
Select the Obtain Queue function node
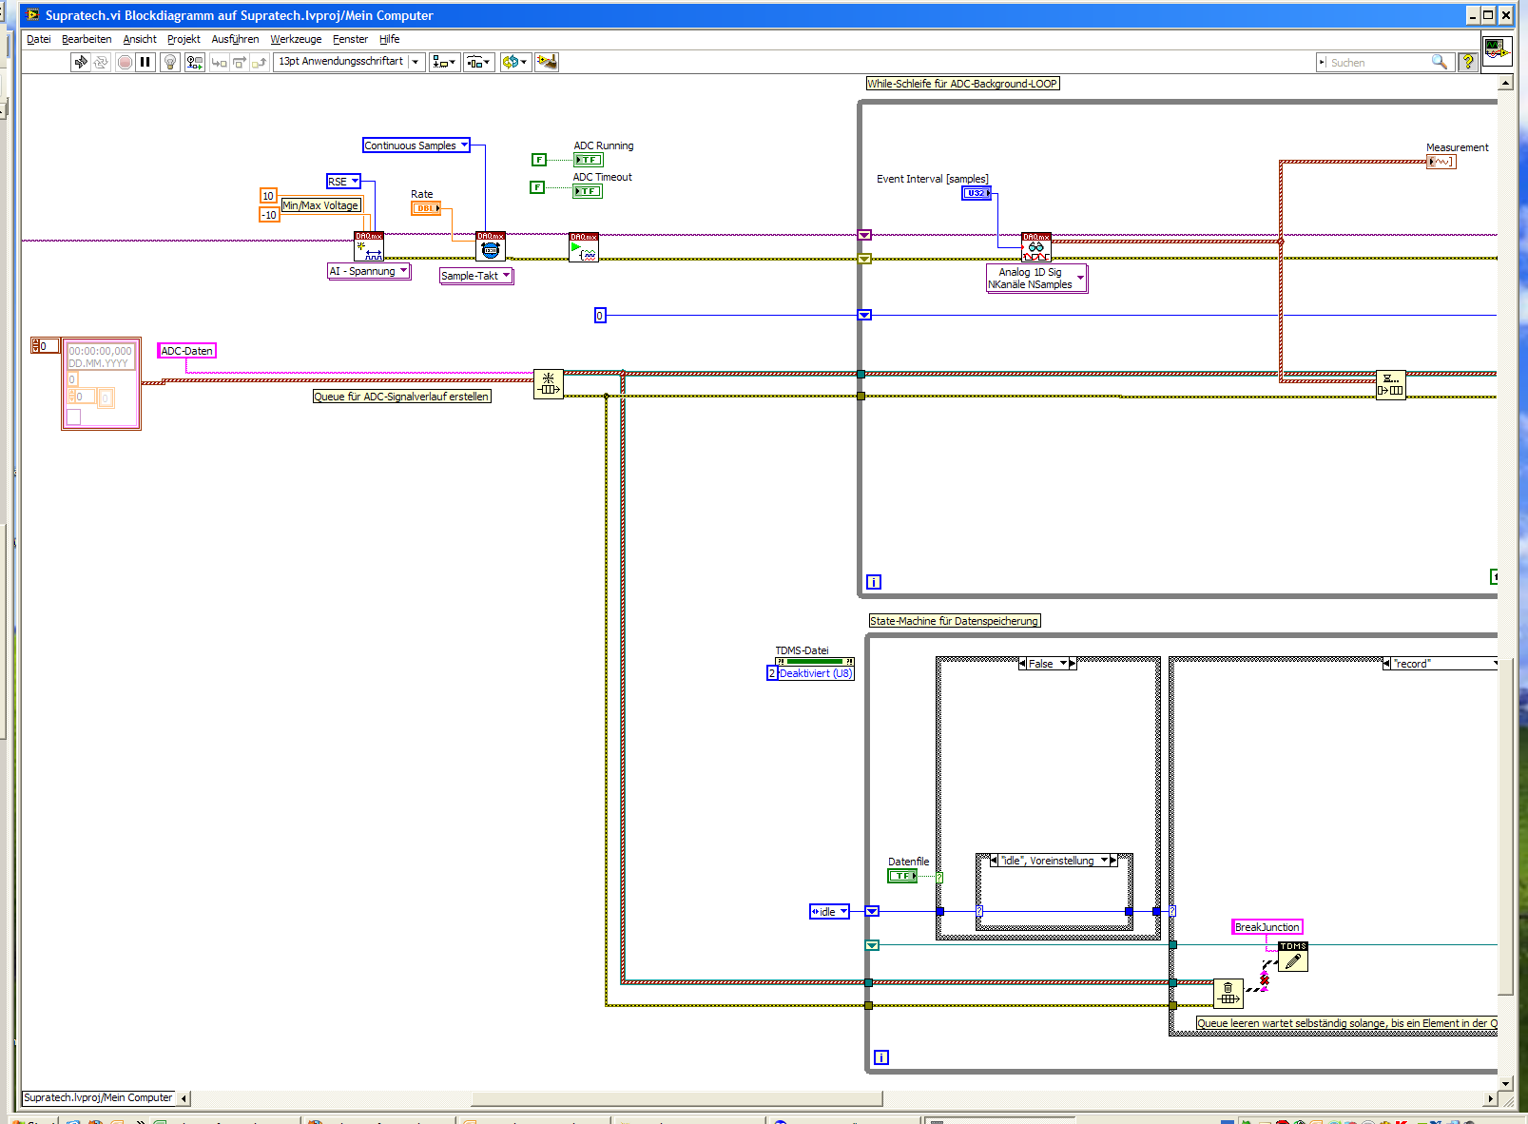point(549,384)
